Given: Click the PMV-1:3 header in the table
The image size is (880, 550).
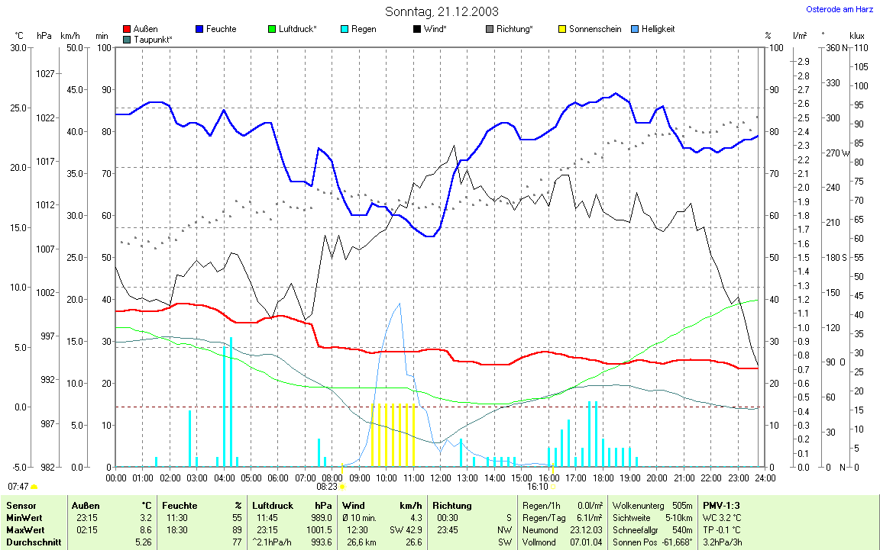Looking at the screenshot, I should (x=720, y=506).
